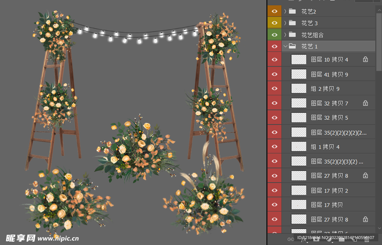382x245 pixels.
Task: Click the folder icon of 花艺 3
Action: coord(292,23)
